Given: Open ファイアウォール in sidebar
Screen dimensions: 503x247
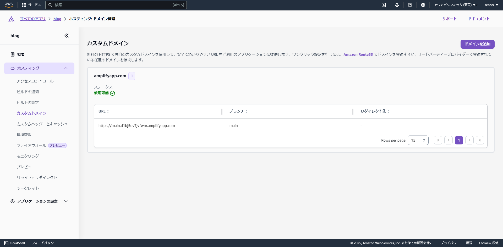Looking at the screenshot, I should click(31, 145).
